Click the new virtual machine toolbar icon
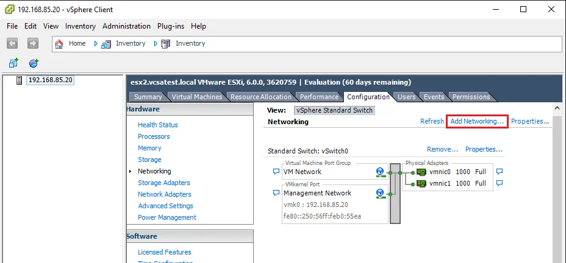Image resolution: width=566 pixels, height=263 pixels. coord(13,63)
